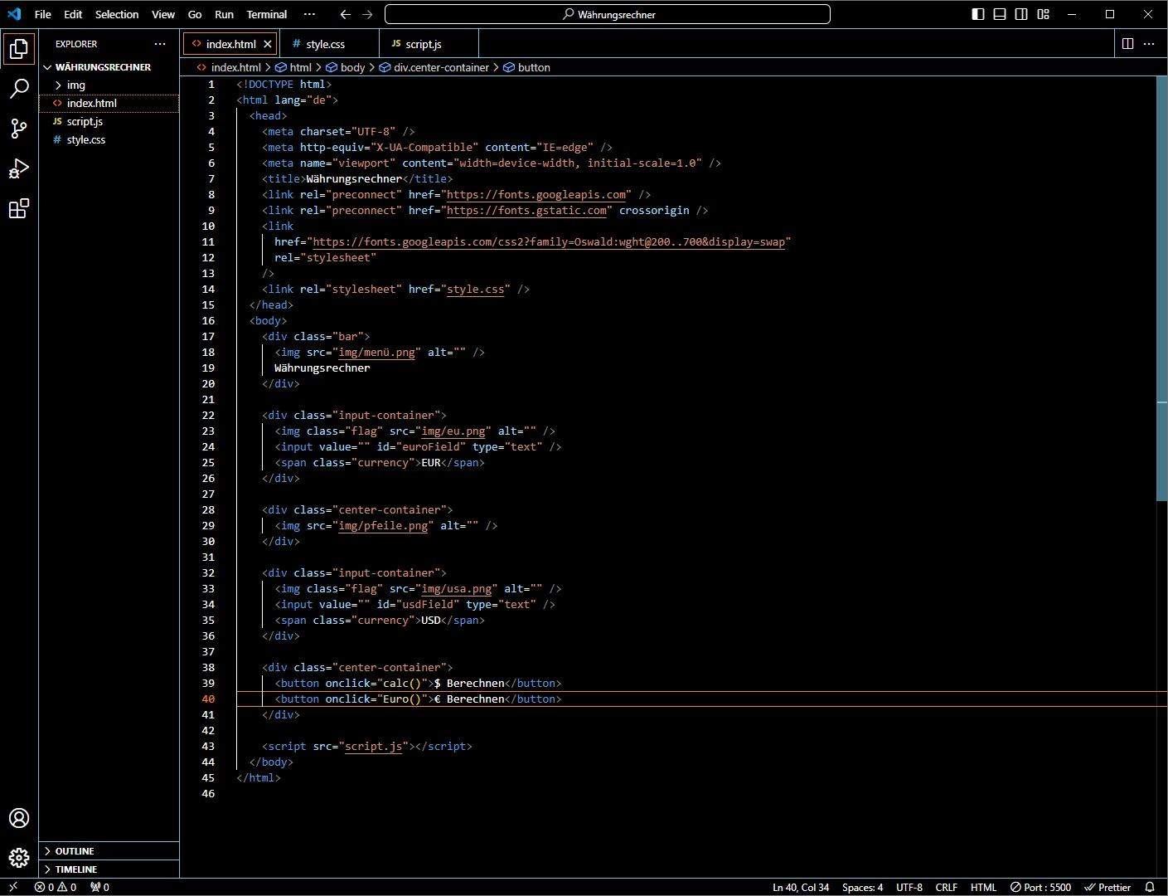Open the Edit menu
The image size is (1168, 896).
73,14
